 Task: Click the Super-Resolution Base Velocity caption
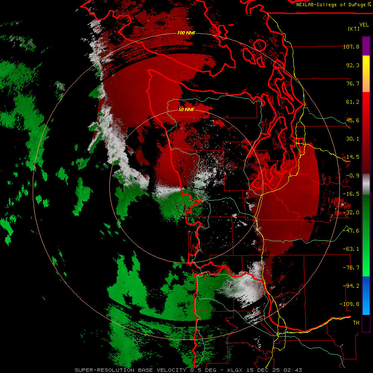(x=189, y=370)
